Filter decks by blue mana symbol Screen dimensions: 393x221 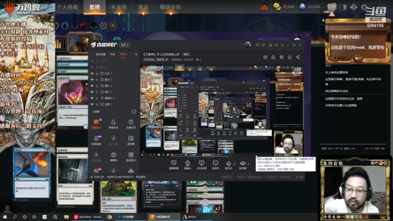point(65,26)
